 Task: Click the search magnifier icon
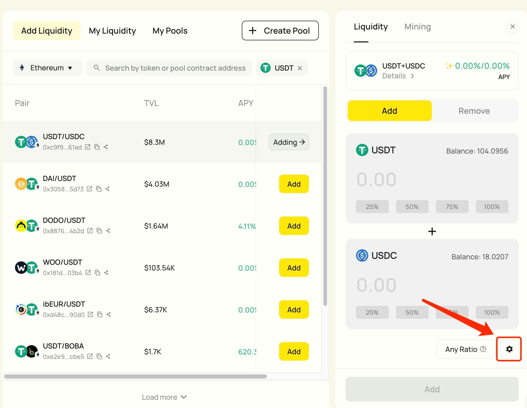pyautogui.click(x=97, y=68)
